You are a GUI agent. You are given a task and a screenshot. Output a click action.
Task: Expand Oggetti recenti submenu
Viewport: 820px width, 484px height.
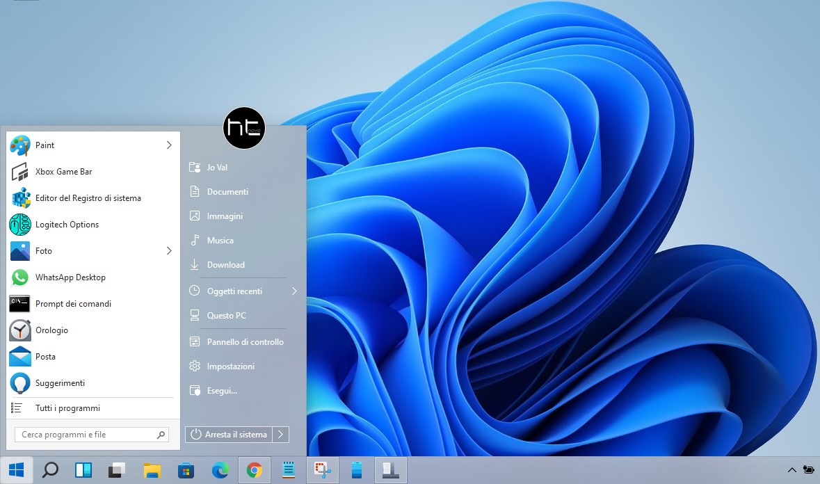coord(294,291)
